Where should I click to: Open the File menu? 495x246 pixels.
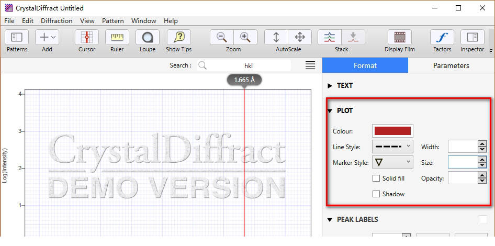pos(9,21)
